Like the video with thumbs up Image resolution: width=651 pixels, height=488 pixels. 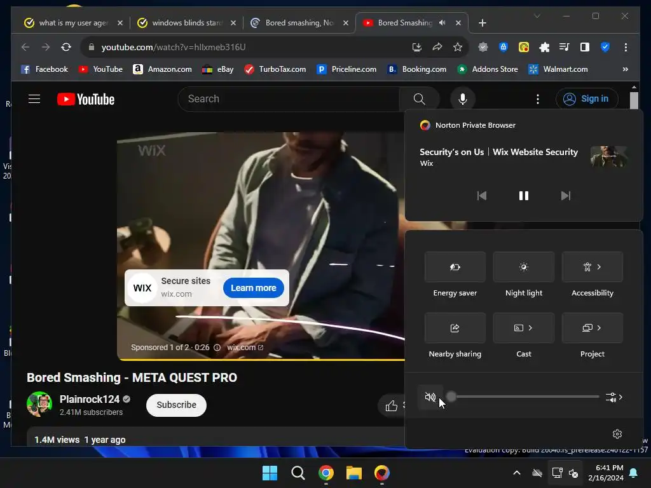click(391, 405)
